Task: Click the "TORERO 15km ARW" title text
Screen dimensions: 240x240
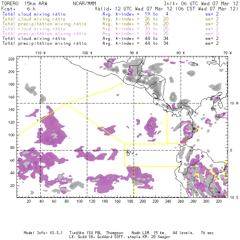Action: tap(24, 4)
